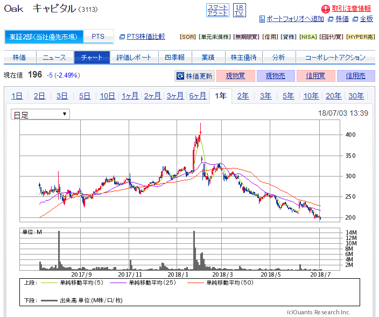Open the 株価 tab in the navigation bar
The image size is (379, 317).
[19, 58]
